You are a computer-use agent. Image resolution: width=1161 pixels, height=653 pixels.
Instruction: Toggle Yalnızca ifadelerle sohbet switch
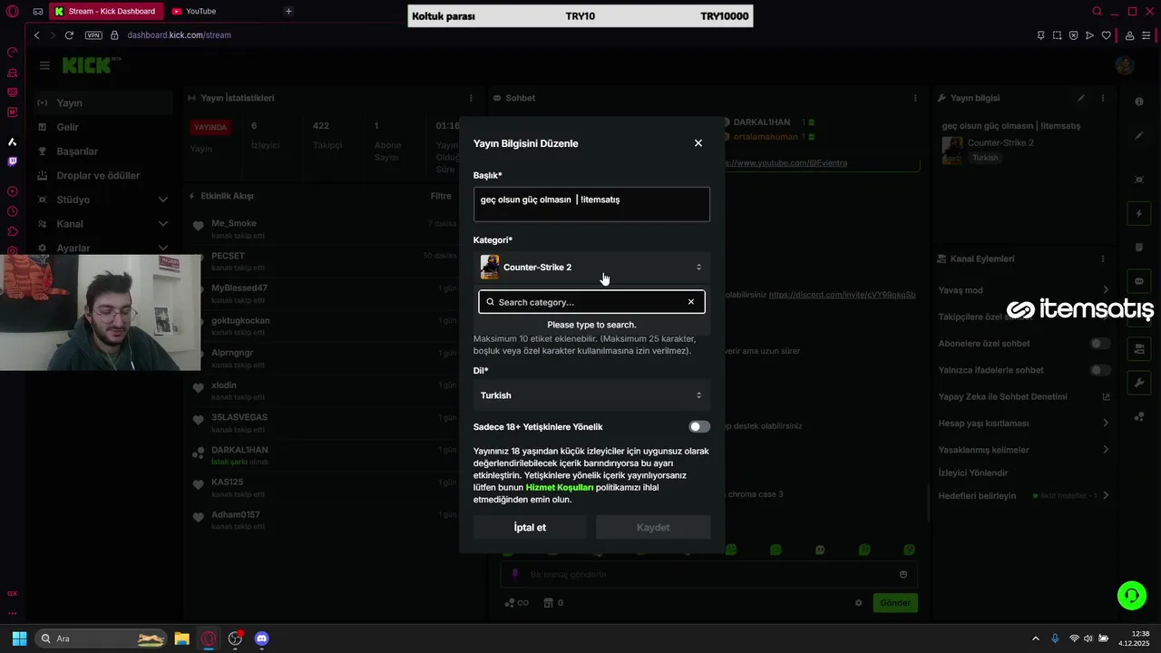[x=1100, y=370]
